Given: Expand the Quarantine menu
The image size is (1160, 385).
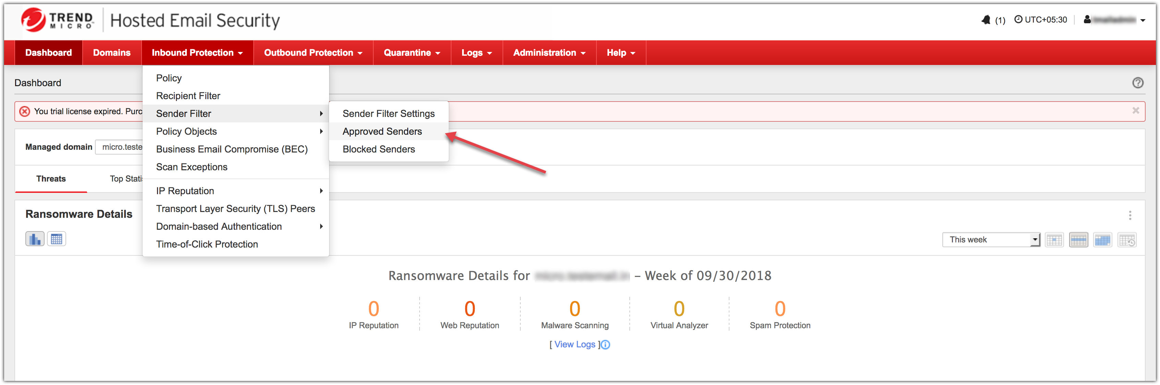Looking at the screenshot, I should [x=412, y=53].
